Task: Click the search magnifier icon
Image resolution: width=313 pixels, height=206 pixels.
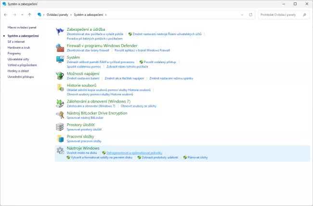Action: [304, 15]
